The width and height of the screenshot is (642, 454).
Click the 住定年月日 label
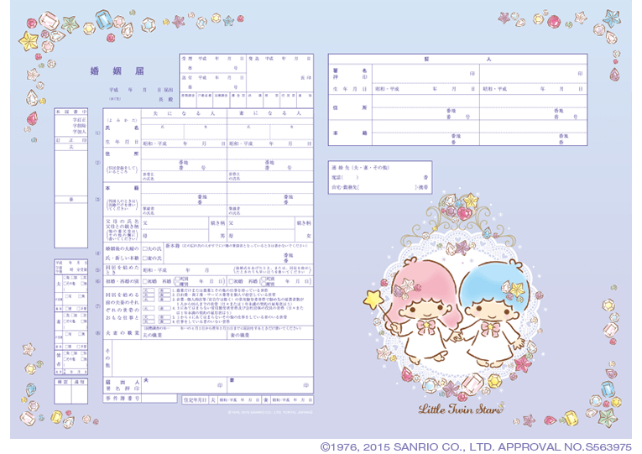[x=196, y=399]
